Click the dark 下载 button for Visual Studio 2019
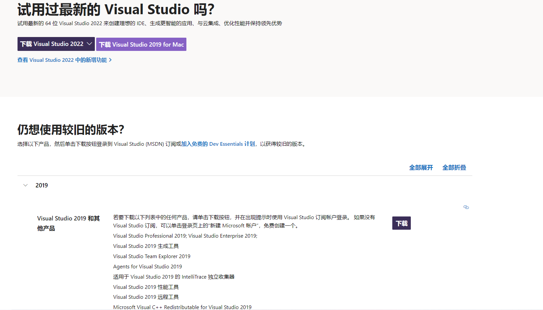This screenshot has height=310, width=543. tap(402, 223)
